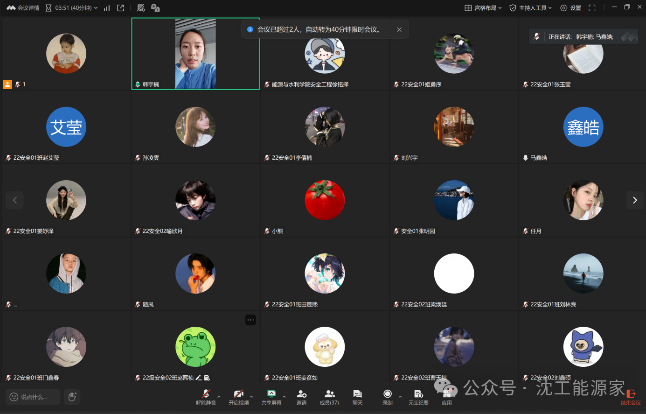Open 会议详情 meeting details

23,8
